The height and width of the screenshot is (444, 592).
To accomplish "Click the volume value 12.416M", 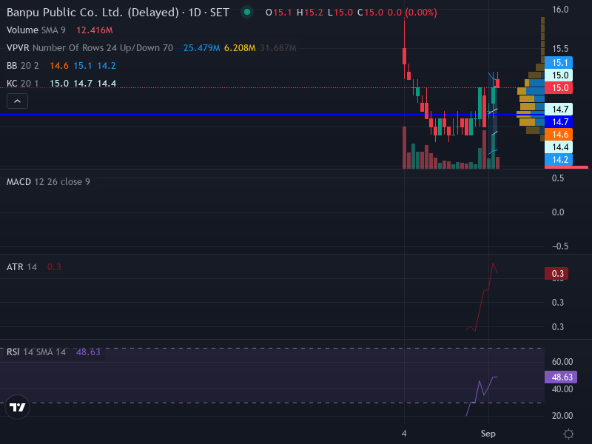I will [95, 30].
